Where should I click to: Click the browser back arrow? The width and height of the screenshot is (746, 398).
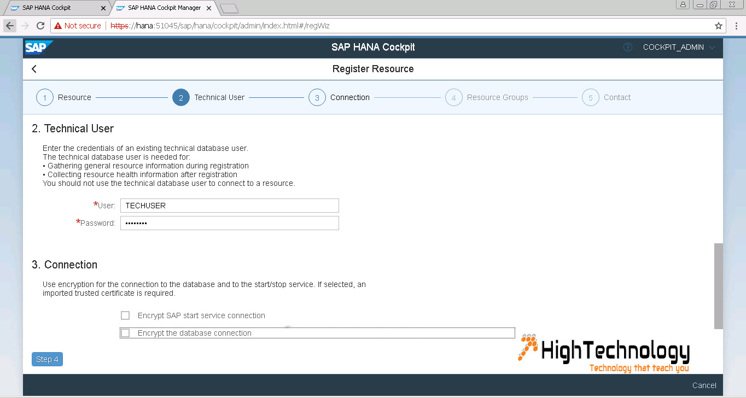tap(9, 26)
